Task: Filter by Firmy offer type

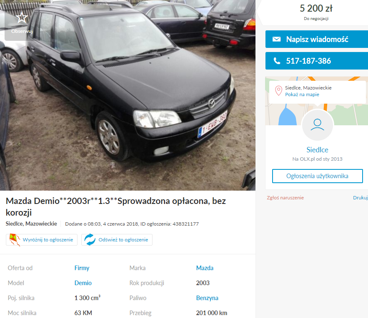Action: coord(82,268)
